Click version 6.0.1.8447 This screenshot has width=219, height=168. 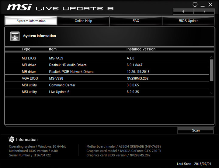coord(134,65)
